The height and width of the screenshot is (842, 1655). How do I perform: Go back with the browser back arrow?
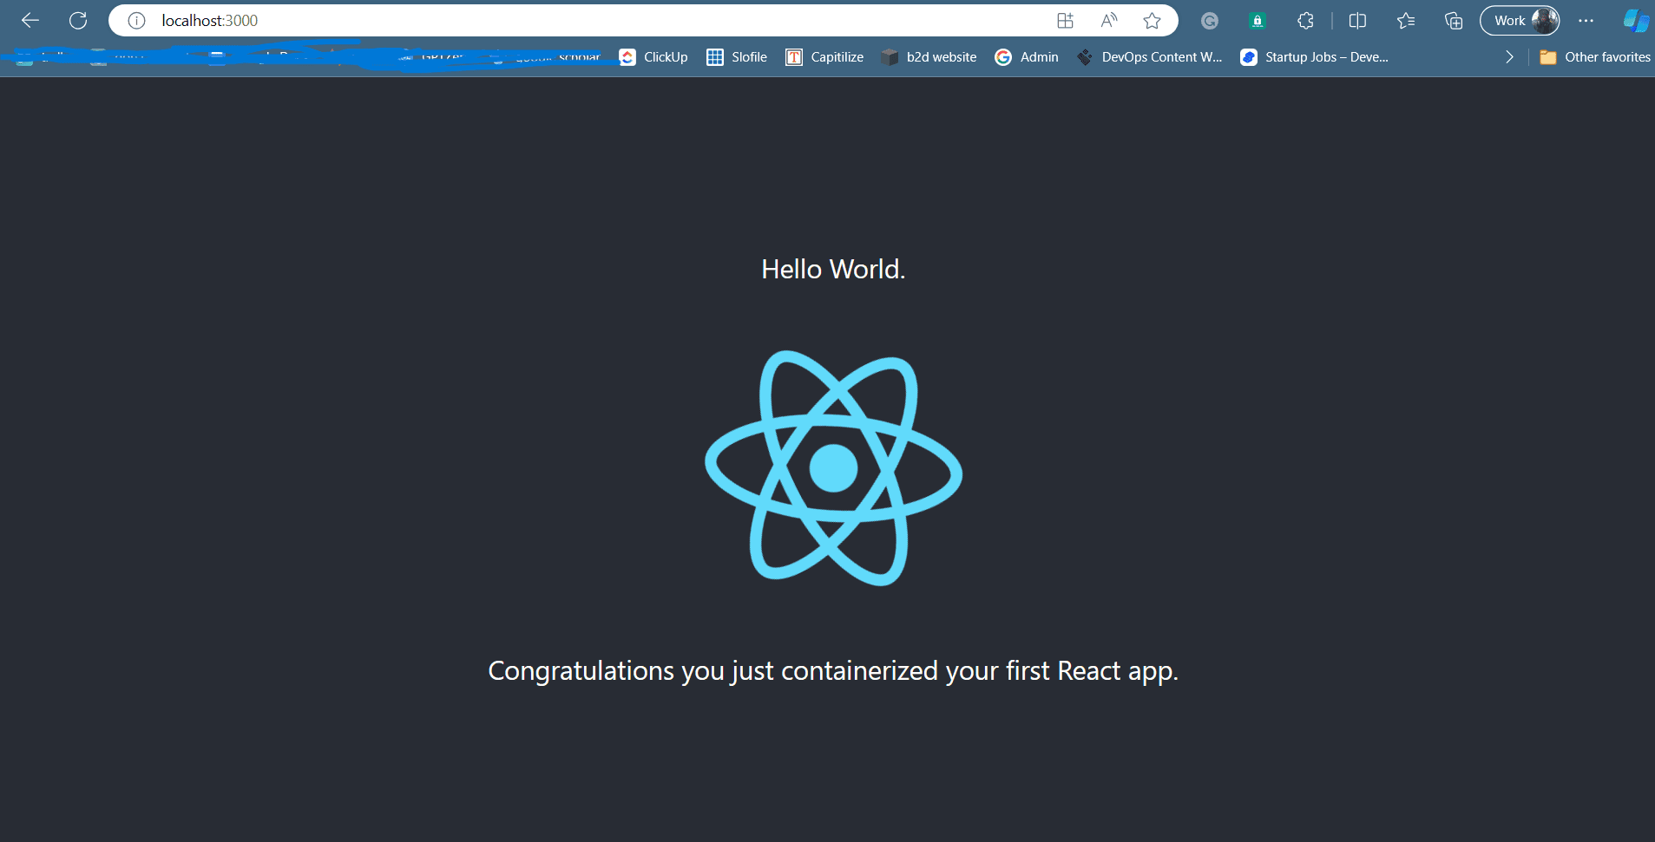click(30, 20)
